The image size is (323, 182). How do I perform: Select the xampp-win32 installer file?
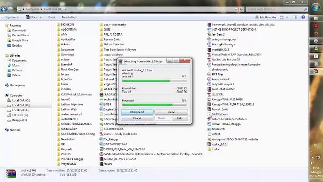233,139
